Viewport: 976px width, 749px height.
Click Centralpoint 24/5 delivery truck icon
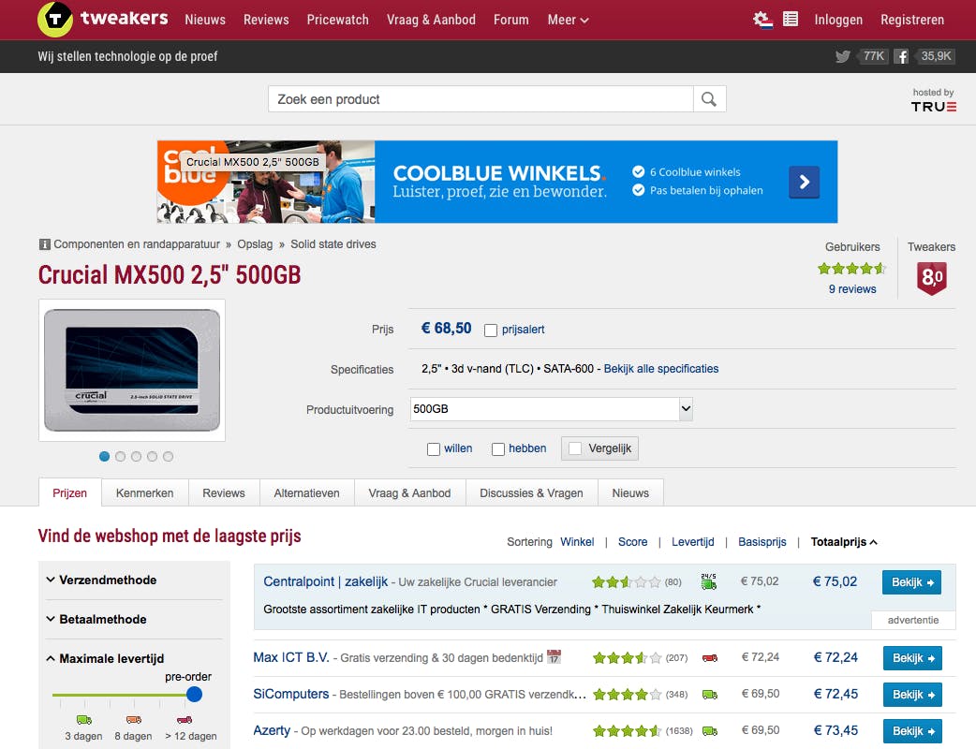(708, 581)
